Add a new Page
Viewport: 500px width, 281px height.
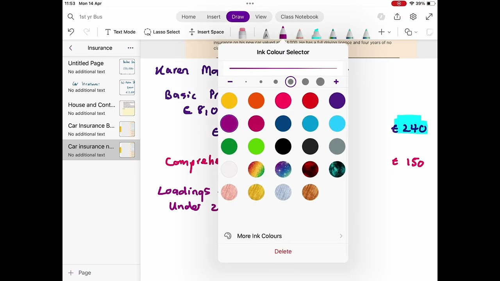click(x=80, y=273)
